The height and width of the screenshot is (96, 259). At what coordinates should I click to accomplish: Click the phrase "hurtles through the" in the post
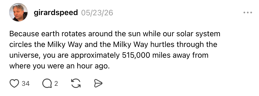(x=184, y=44)
